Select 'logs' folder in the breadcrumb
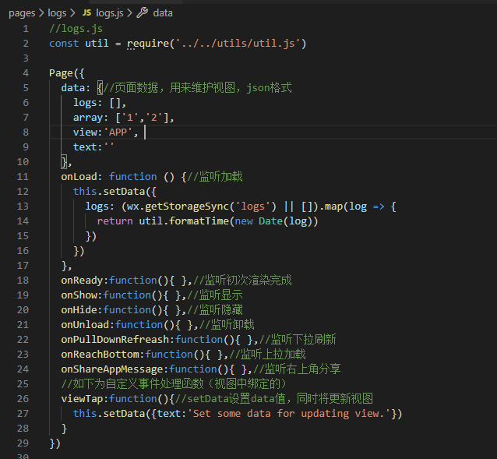Image resolution: width=497 pixels, height=459 pixels. 57,13
